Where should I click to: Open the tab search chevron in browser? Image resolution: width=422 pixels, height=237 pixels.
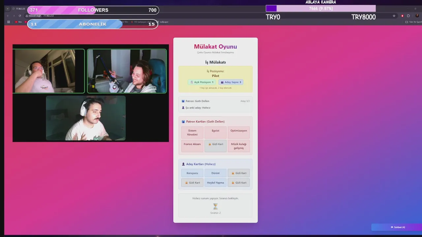pyautogui.click(x=8, y=9)
